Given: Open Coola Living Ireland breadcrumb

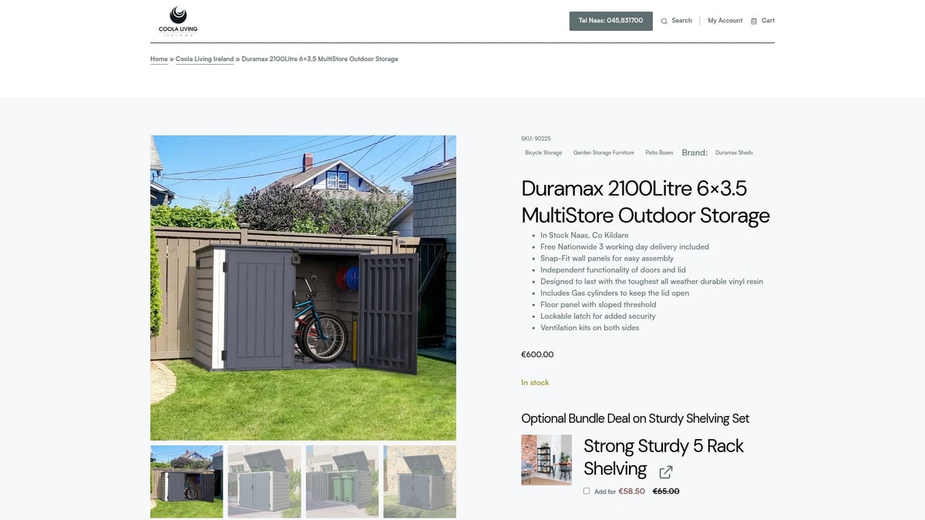Looking at the screenshot, I should (x=204, y=59).
